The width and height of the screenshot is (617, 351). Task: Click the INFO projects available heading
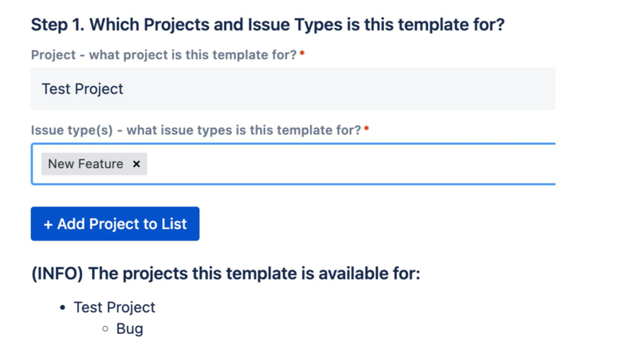tap(225, 273)
